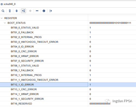The image size is (136, 107).
Task: Select the BIT06_0_WRAP_ERROR row
Action: click(x=68, y=56)
